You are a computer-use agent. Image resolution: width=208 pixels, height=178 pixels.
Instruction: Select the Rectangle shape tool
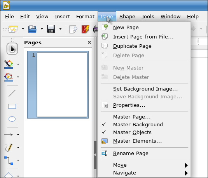[x=12, y=106]
